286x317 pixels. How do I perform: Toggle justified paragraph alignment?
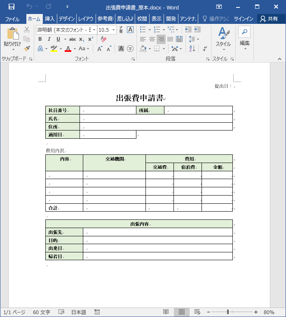(x=170, y=39)
